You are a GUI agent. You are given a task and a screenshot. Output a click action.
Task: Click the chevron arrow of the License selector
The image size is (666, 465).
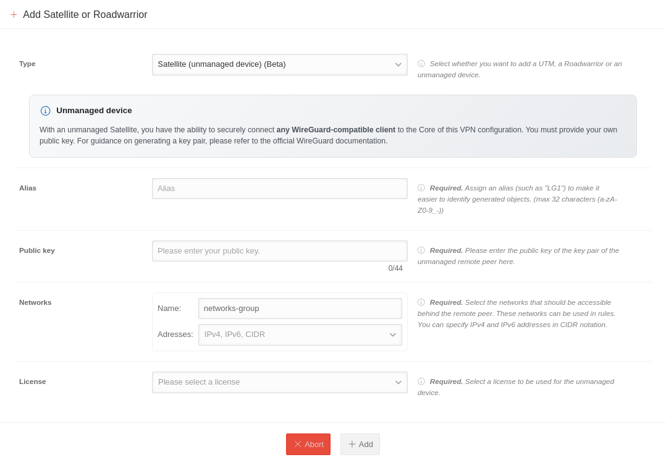[x=398, y=382]
